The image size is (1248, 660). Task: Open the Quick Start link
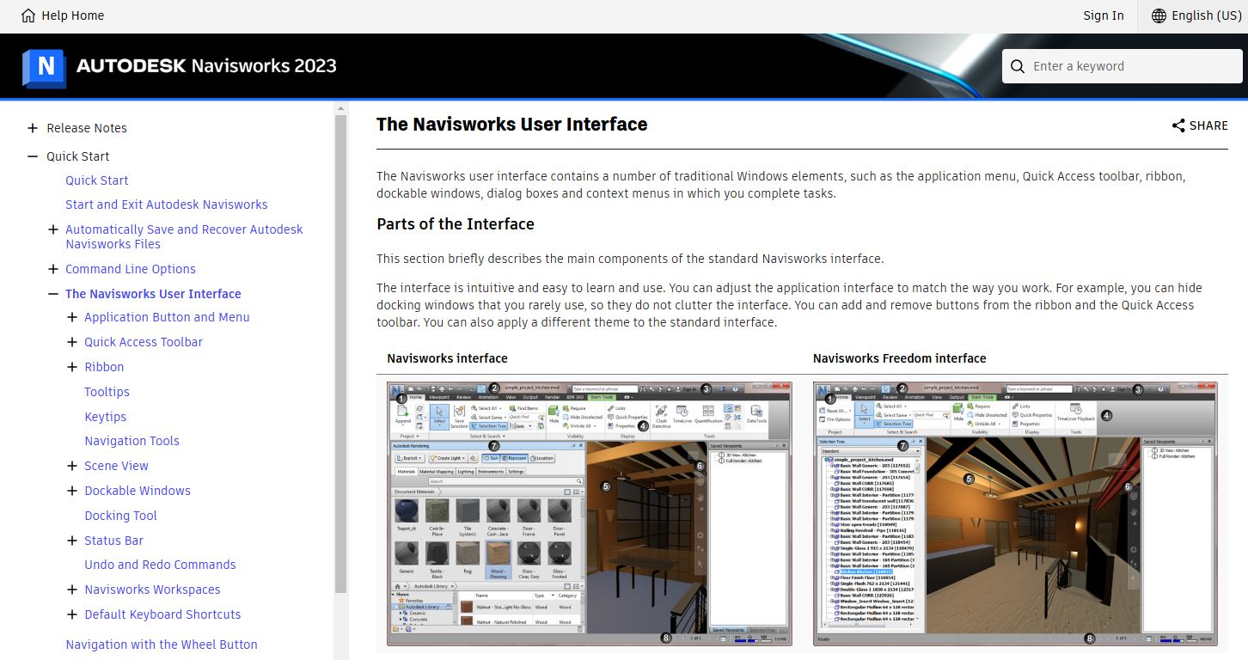point(97,180)
